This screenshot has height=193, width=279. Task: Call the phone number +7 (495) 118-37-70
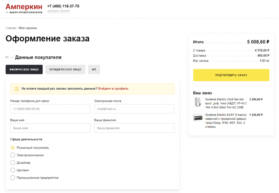(x=63, y=6)
